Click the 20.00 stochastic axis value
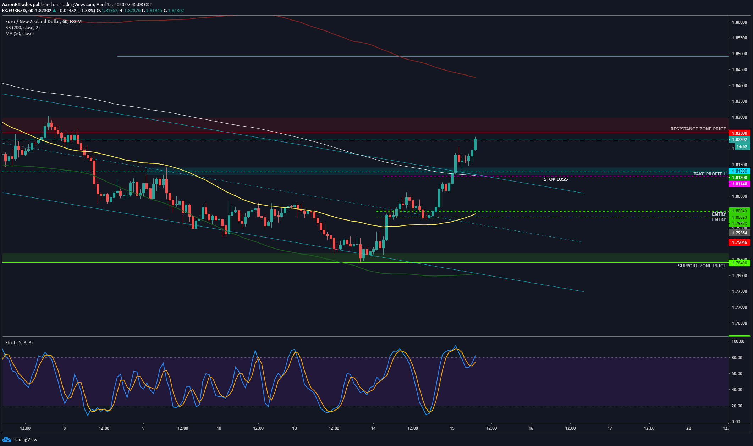Image resolution: width=753 pixels, height=446 pixels. click(x=737, y=406)
